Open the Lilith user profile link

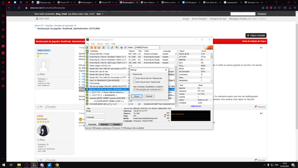(40, 116)
